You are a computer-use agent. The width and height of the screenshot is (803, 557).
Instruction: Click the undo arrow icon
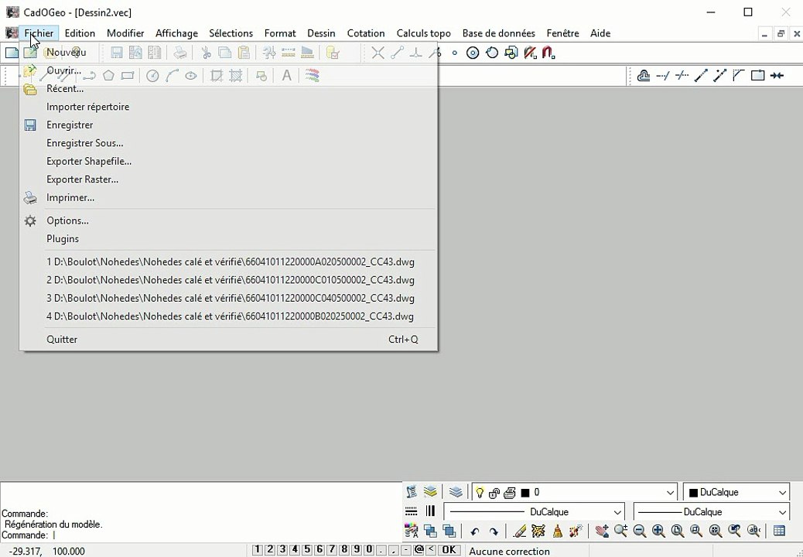[x=475, y=531]
